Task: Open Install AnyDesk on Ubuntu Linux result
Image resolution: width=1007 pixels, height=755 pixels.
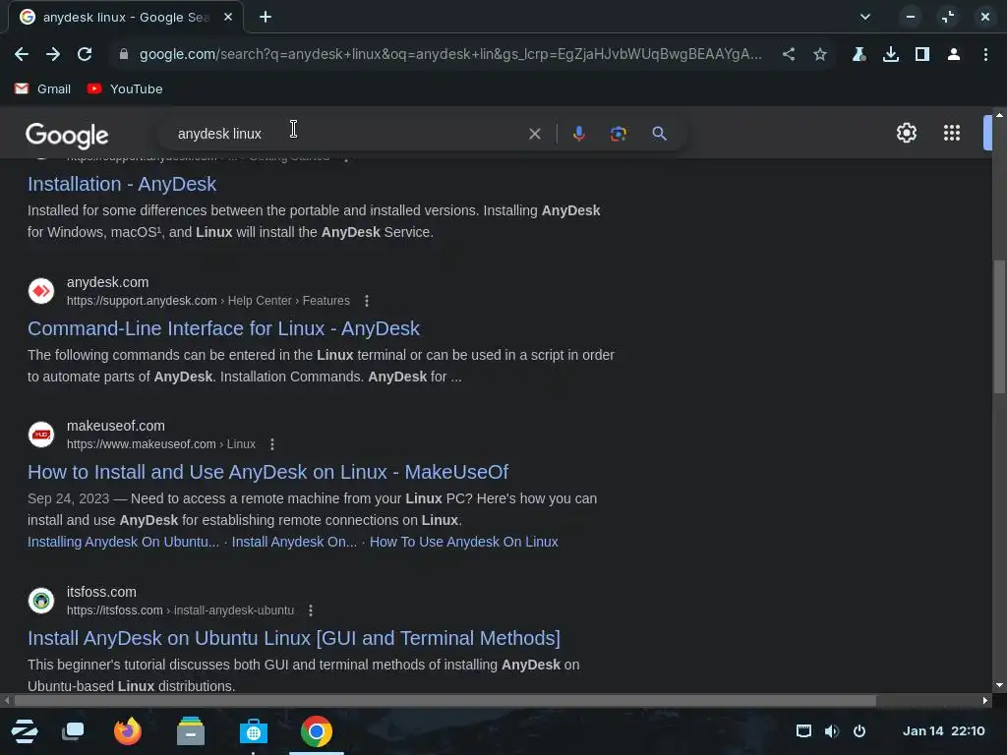Action: pos(294,638)
